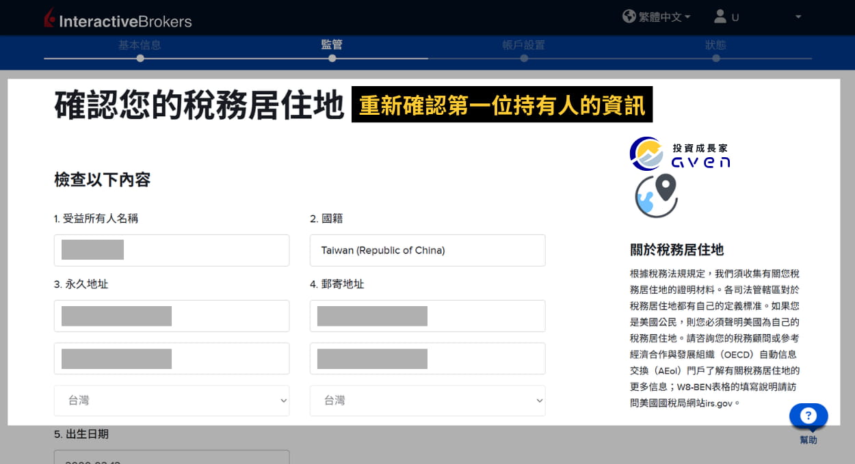Image resolution: width=855 pixels, height=464 pixels.
Task: Go to the 基本信息 step
Action: click(x=140, y=45)
